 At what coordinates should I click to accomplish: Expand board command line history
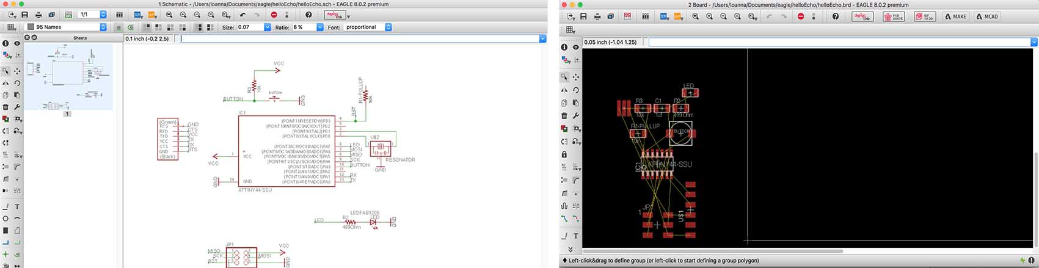pos(1034,42)
